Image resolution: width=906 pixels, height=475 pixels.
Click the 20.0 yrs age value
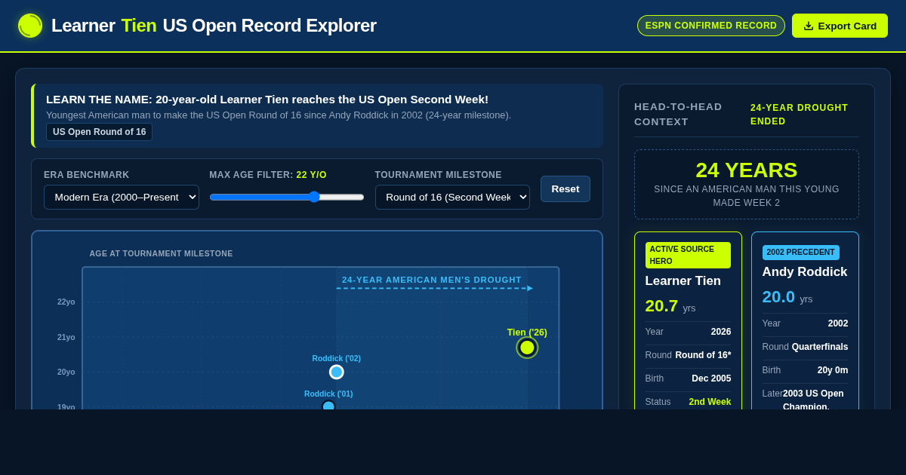click(x=787, y=297)
